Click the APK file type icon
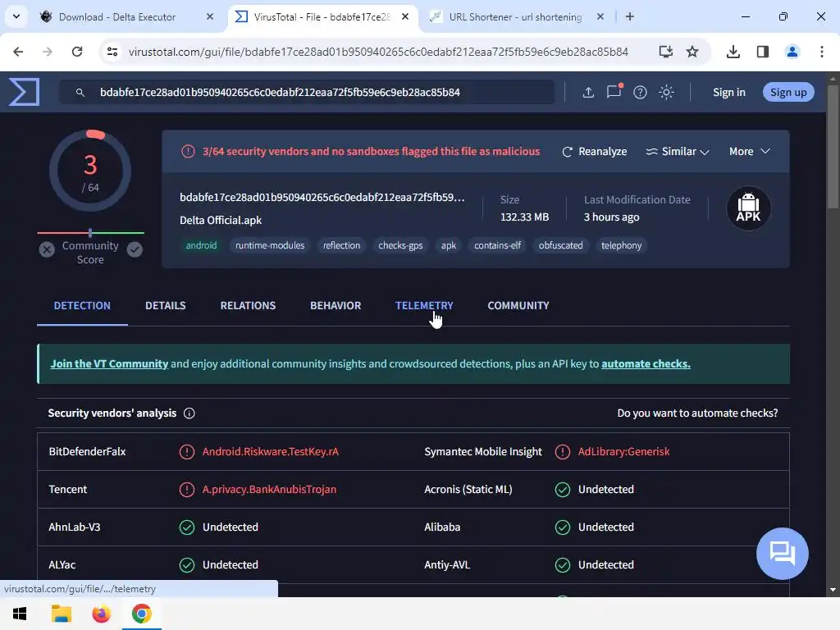The width and height of the screenshot is (840, 630). click(748, 208)
